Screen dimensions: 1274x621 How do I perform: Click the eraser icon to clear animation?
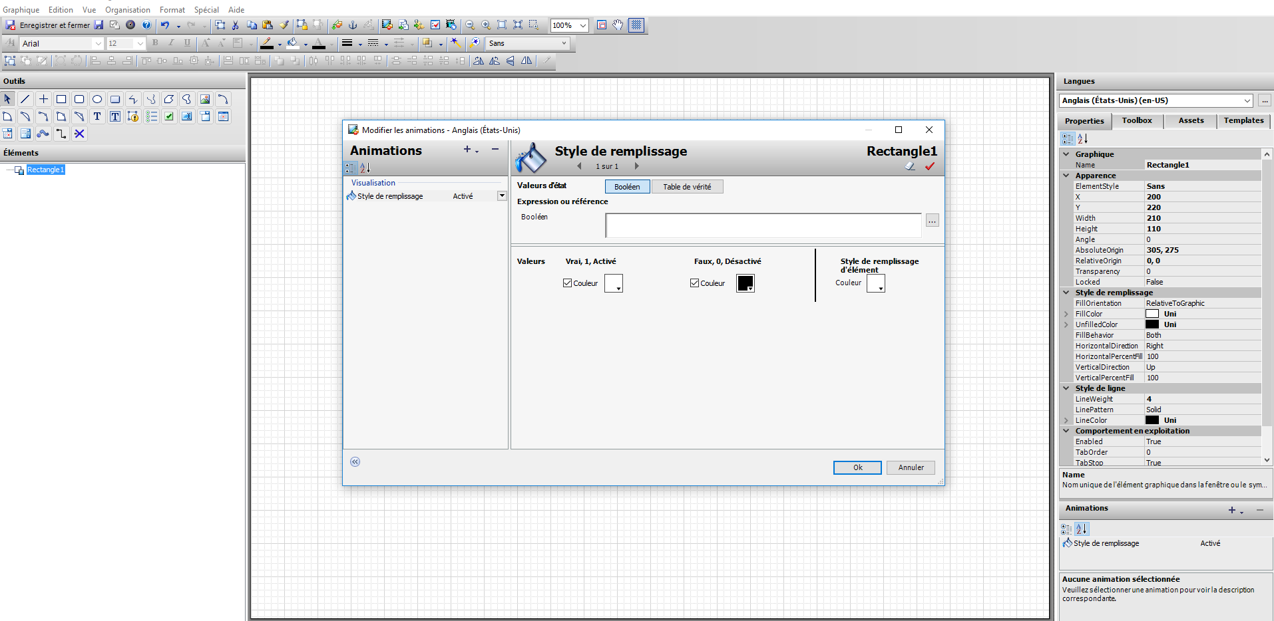click(x=910, y=166)
